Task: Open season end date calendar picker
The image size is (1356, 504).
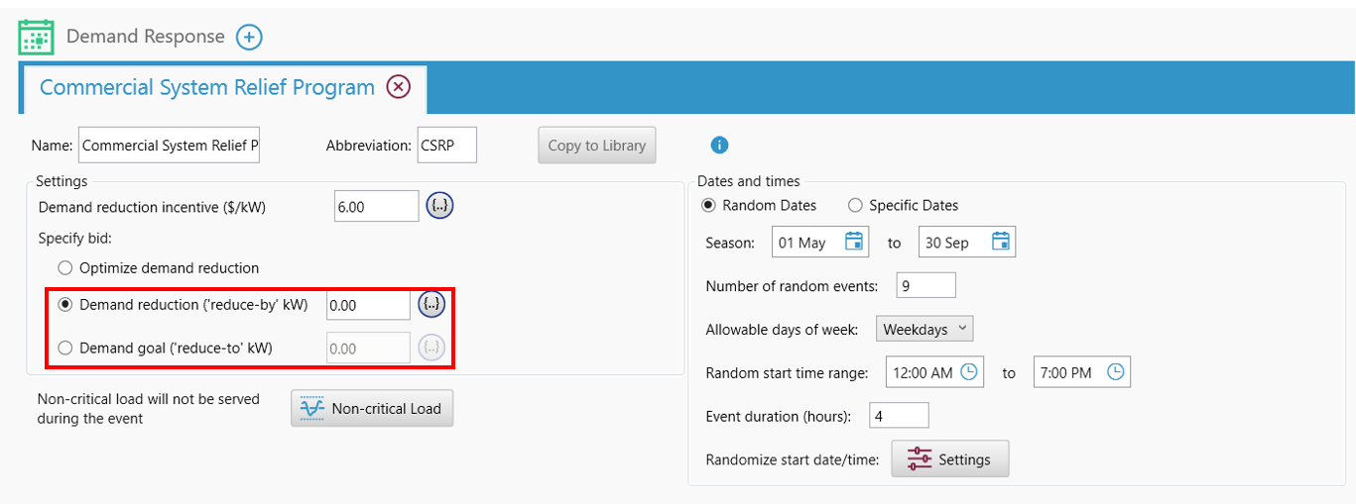Action: point(1001,242)
